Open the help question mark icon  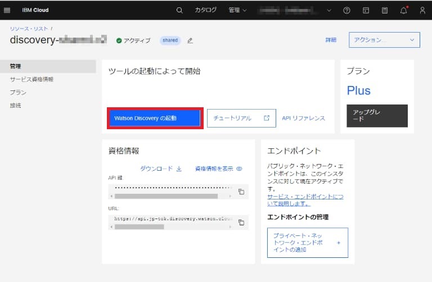coord(346,10)
